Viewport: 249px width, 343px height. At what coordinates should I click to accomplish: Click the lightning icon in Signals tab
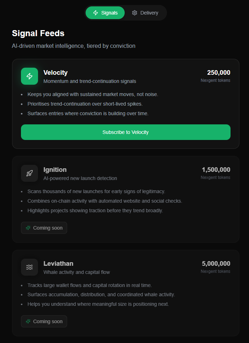(96, 13)
